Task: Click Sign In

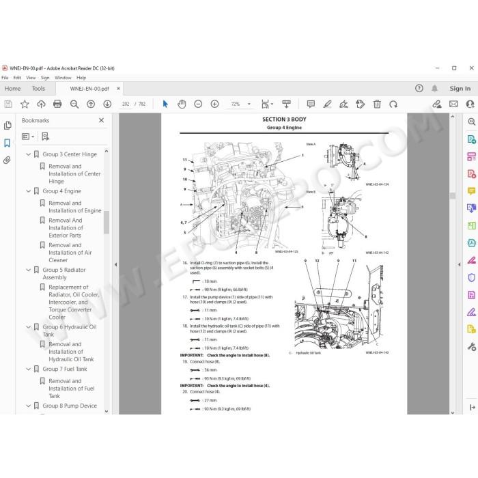Action: (460, 88)
